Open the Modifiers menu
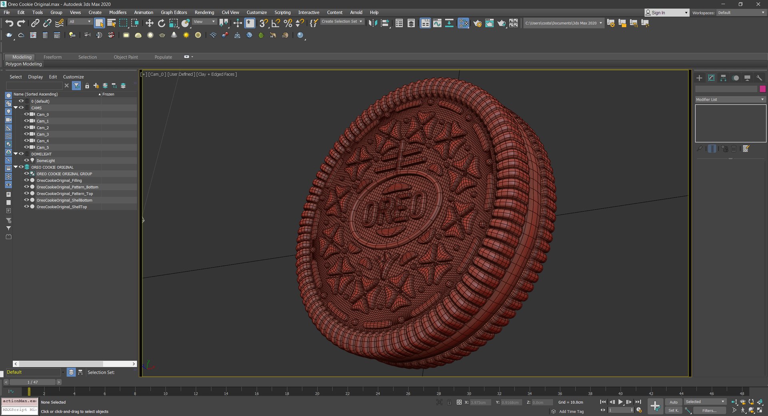 (x=118, y=12)
